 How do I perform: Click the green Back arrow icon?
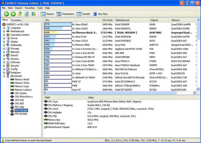7,14
